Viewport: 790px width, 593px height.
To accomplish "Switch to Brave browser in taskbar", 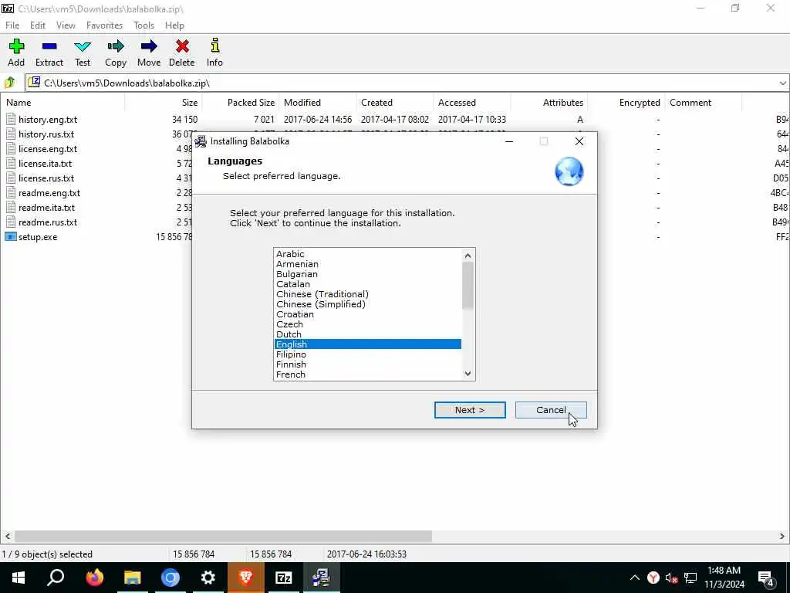I will point(245,578).
